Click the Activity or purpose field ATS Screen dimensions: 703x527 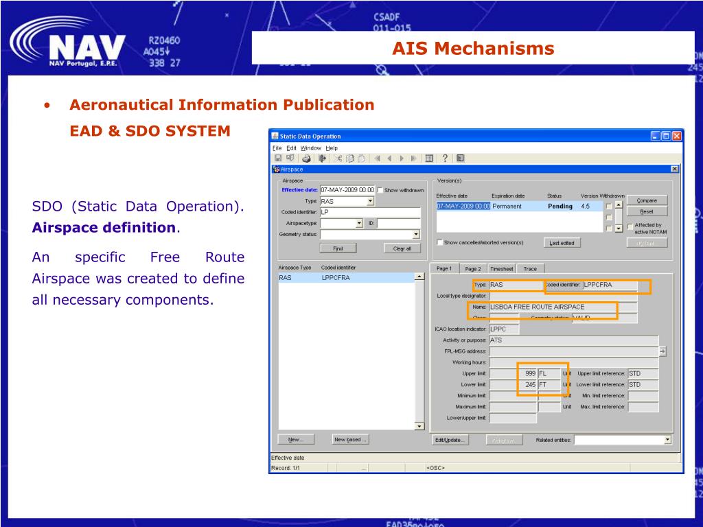[573, 340]
